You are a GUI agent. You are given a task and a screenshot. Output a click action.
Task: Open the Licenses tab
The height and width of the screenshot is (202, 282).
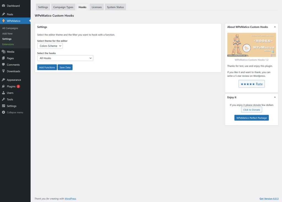(97, 7)
